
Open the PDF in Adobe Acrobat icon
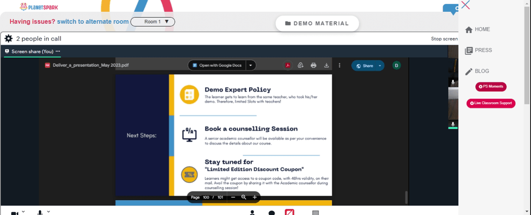(287, 66)
